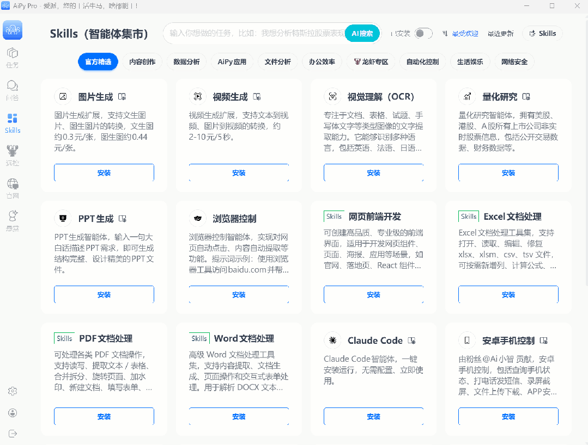The height and width of the screenshot is (445, 588).
Task: Focus the task search input field
Action: pos(256,33)
